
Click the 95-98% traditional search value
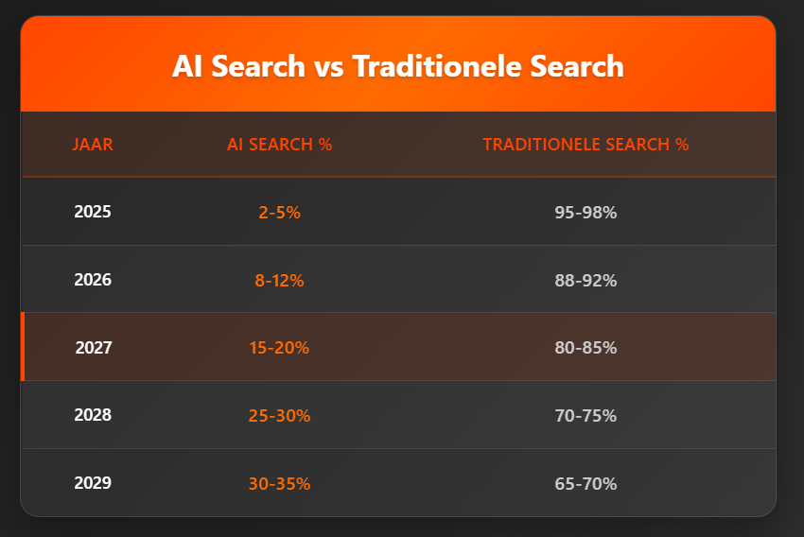pos(586,212)
